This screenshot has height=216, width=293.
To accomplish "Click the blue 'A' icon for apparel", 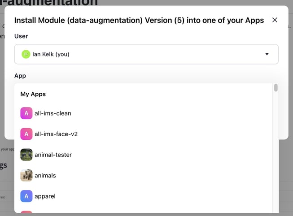I will pos(26,196).
